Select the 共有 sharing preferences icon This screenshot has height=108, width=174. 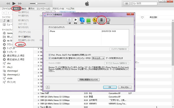[x=82, y=21]
